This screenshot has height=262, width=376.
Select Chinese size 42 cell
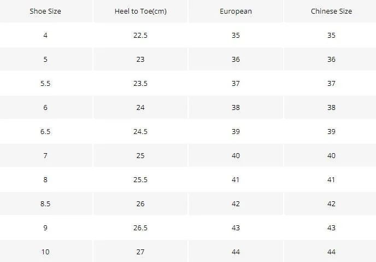point(331,203)
